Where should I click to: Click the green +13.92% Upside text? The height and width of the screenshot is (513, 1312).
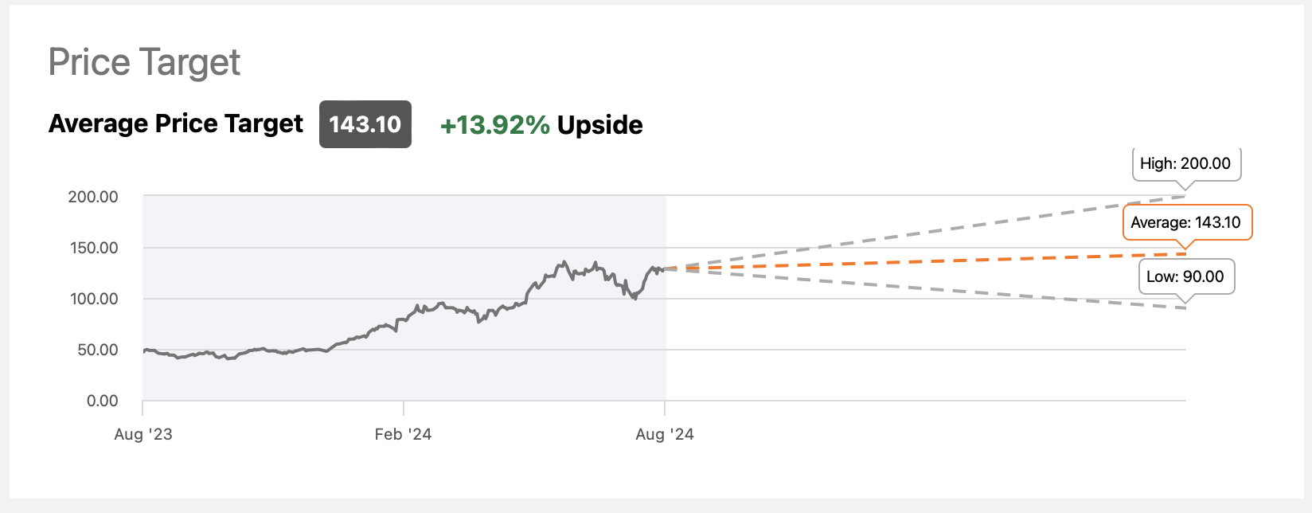[x=541, y=125]
